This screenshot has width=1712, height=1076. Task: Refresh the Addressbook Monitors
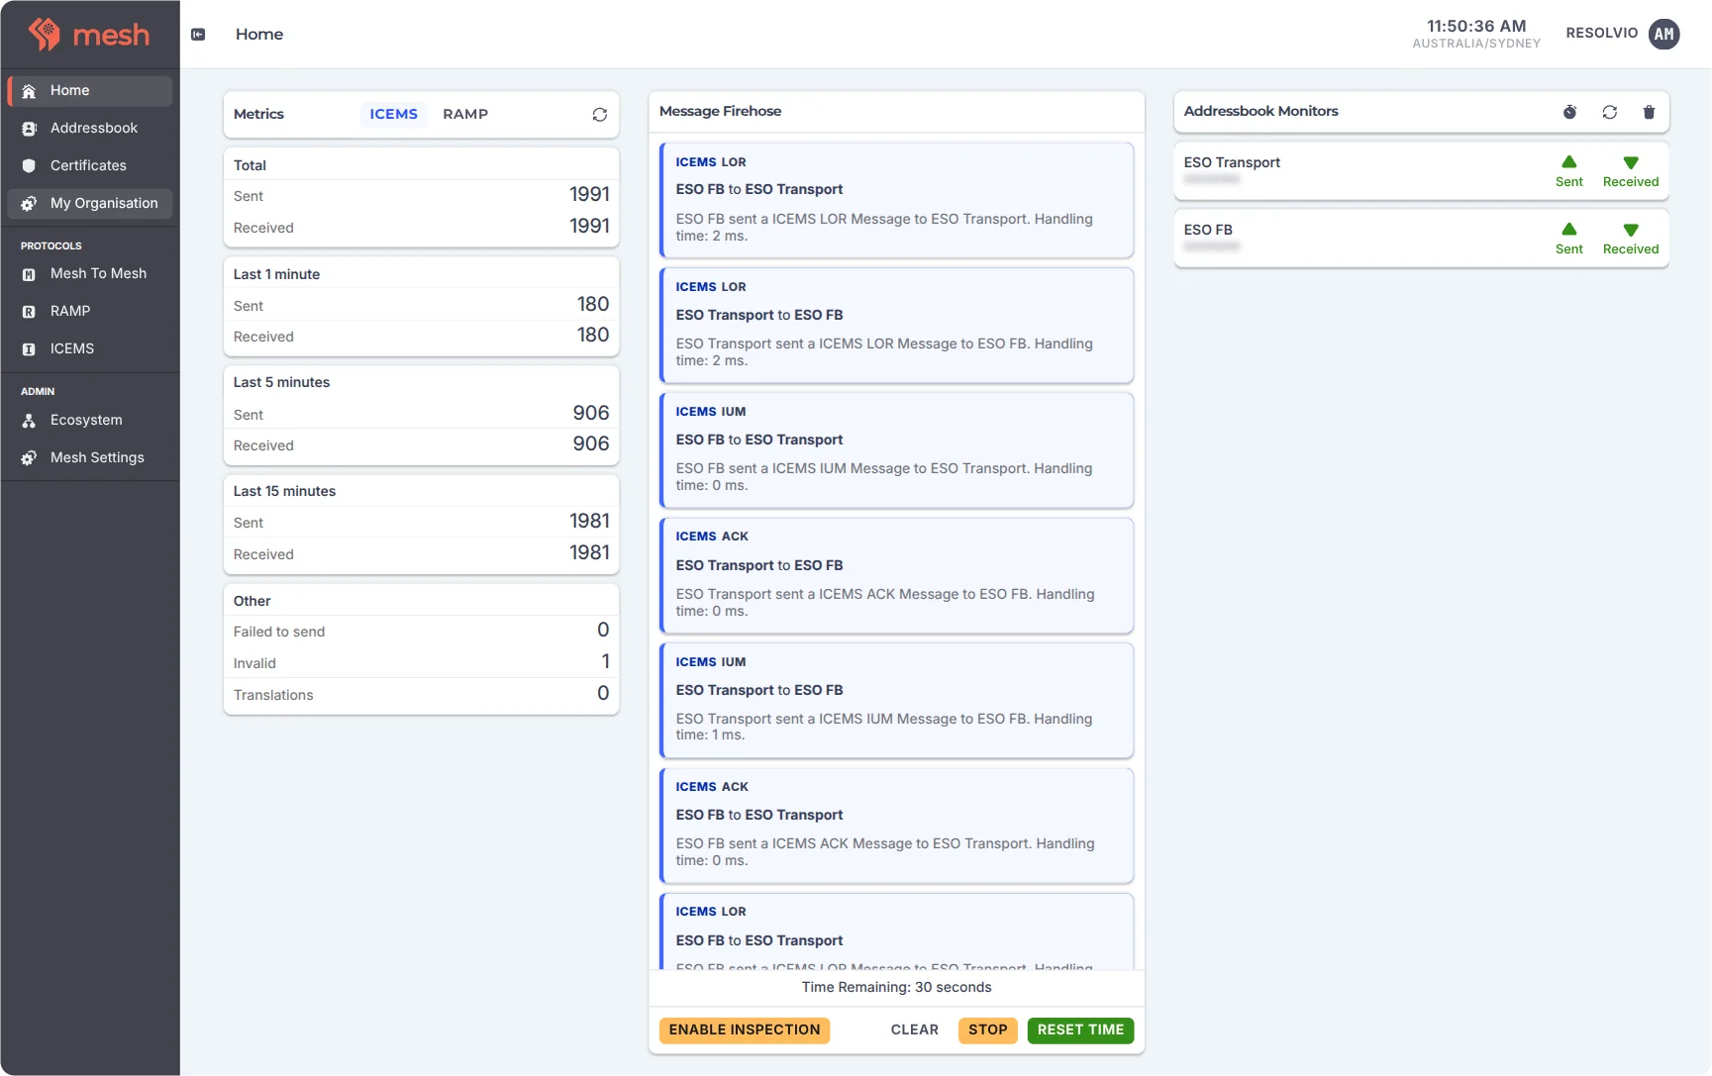[1610, 112]
